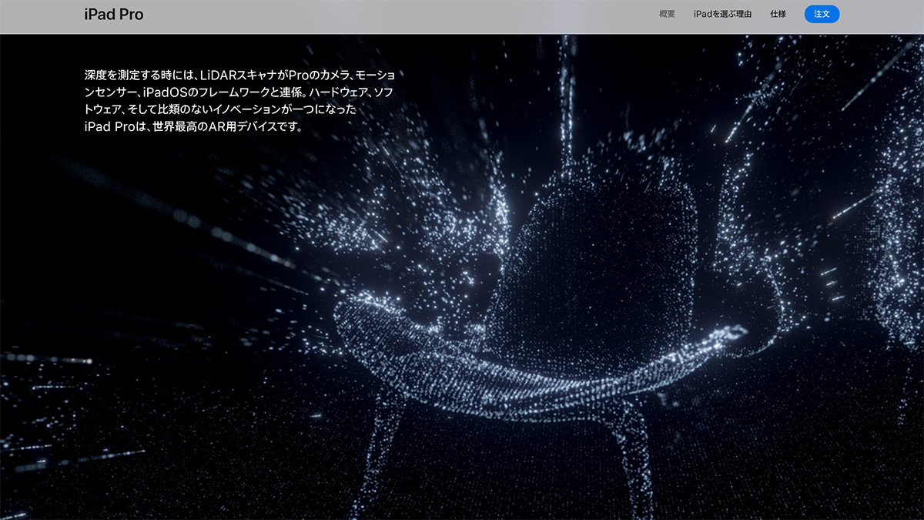Open the 概要 overview tab

667,14
